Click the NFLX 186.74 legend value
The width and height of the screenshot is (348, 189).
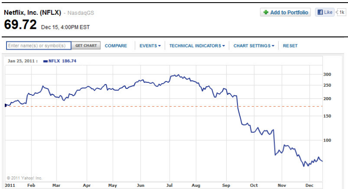coord(62,61)
